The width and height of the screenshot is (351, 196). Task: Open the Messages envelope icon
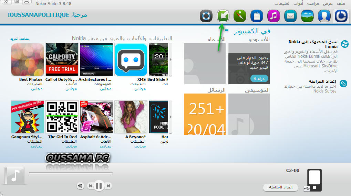[x=290, y=16]
